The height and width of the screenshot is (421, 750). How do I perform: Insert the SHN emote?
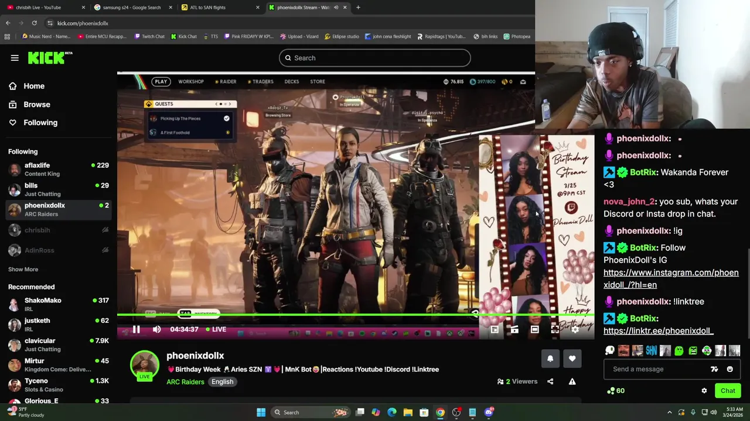(651, 351)
